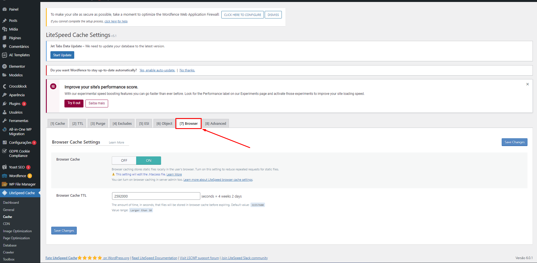The width and height of the screenshot is (537, 263).
Task: Open the Crawler submenu item
Action: 8,252
